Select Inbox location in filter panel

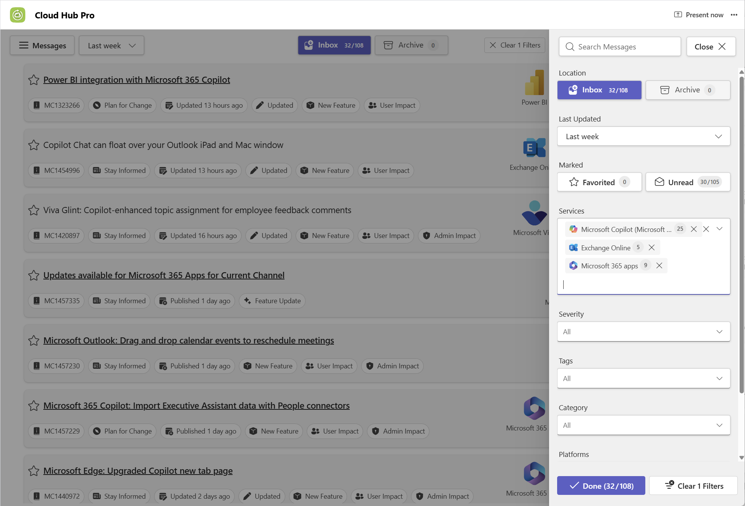coord(599,90)
